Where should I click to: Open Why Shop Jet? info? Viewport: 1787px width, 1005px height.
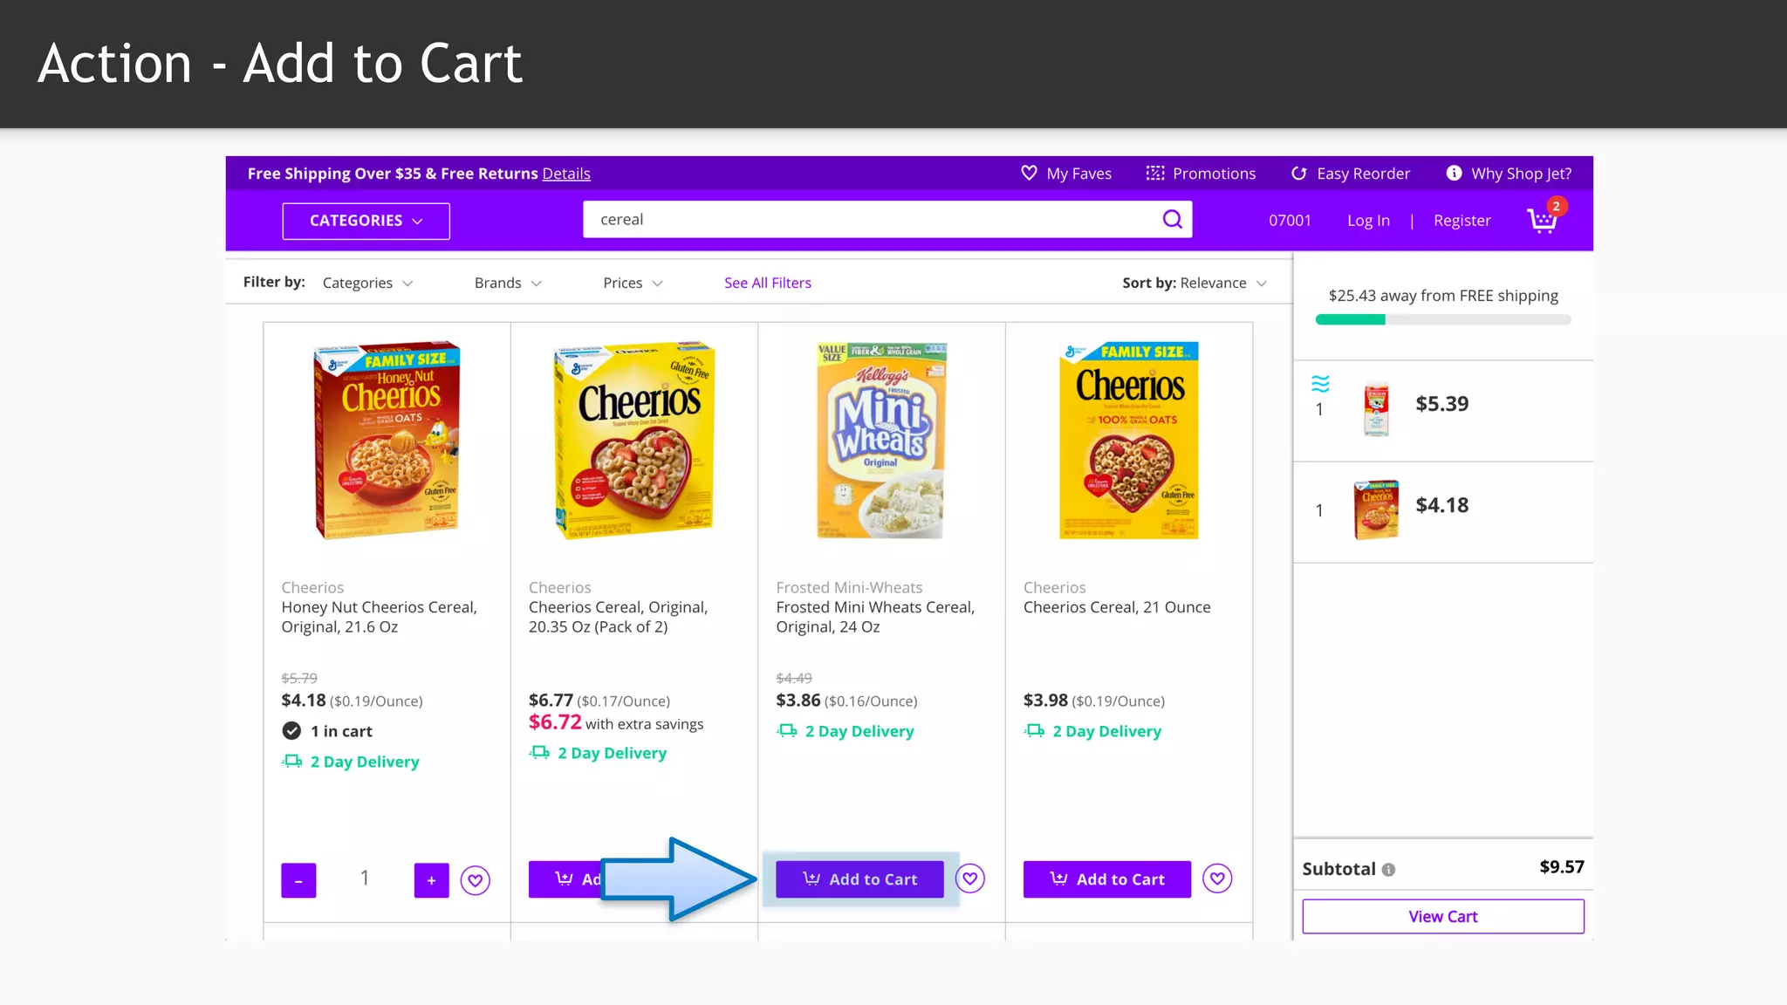pos(1509,173)
